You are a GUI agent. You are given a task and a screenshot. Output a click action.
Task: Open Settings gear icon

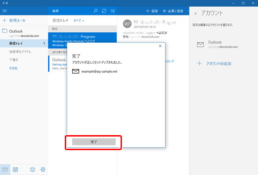point(43,169)
